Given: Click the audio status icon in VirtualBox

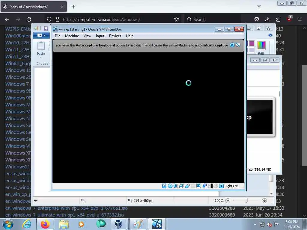Looking at the screenshot, I should tap(176, 186).
